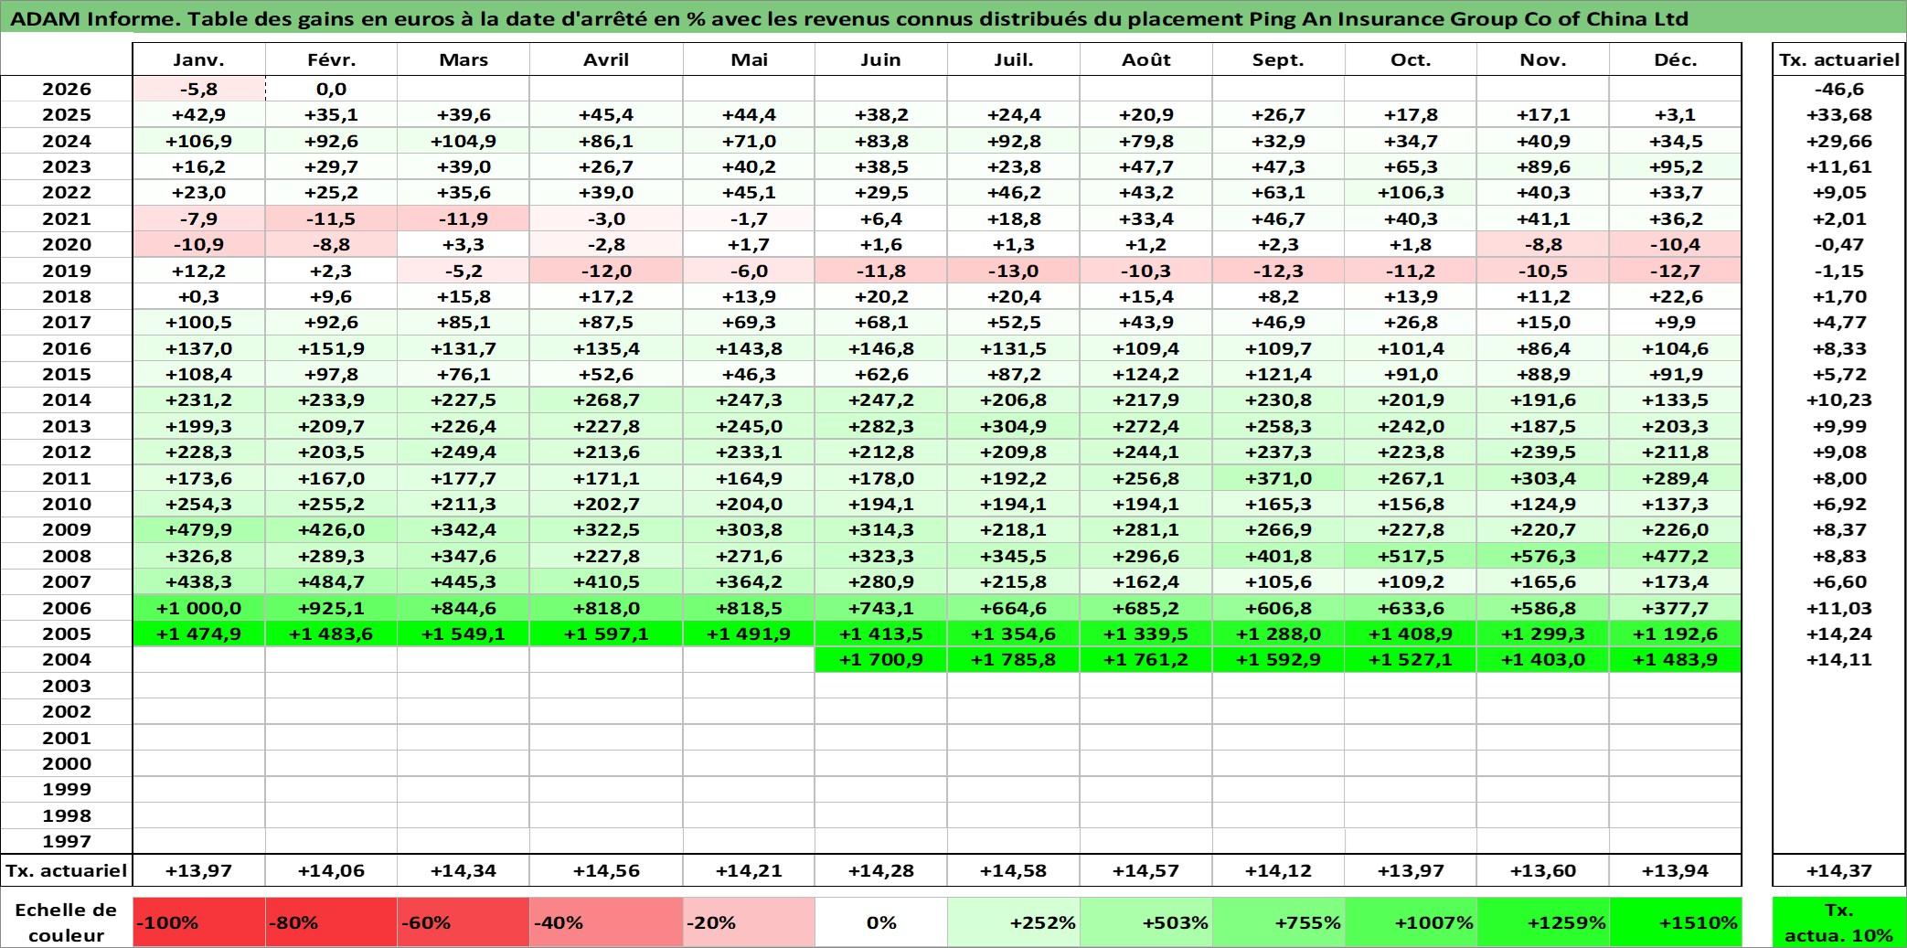1907x948 pixels.
Task: Select the 1997 row label
Action: [67, 841]
